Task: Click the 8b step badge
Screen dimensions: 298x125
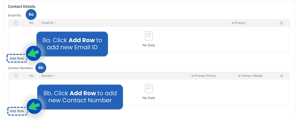Action: pyautogui.click(x=41, y=68)
